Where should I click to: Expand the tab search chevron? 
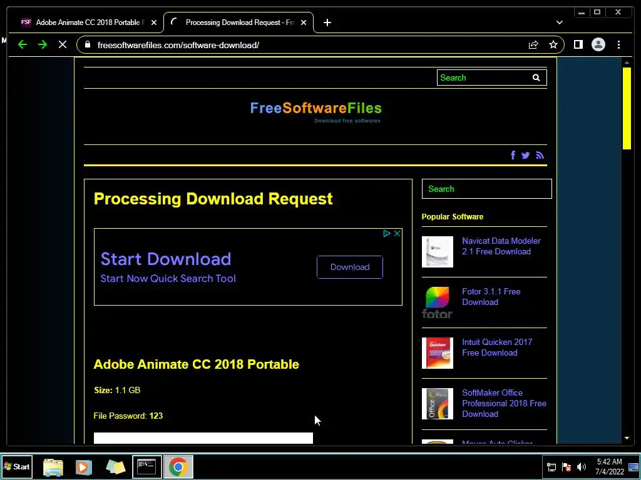[x=559, y=22]
